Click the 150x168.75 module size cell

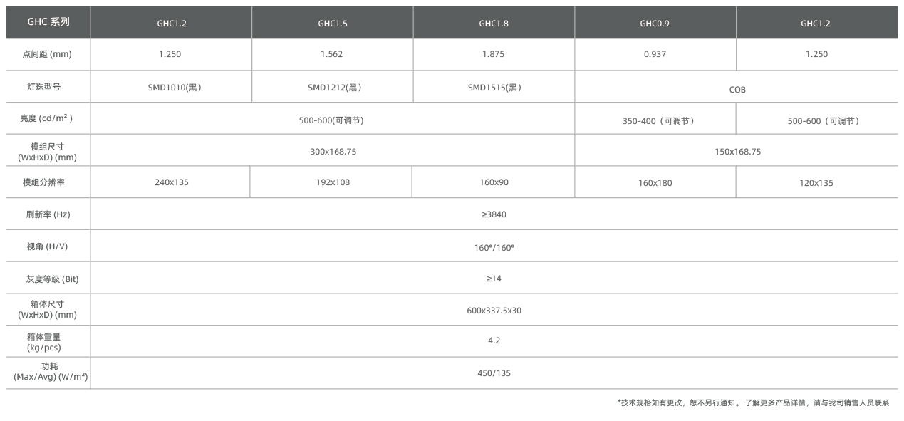coord(737,152)
